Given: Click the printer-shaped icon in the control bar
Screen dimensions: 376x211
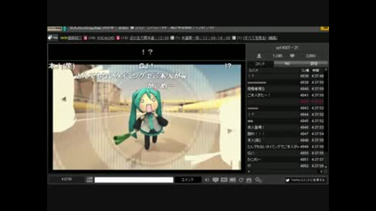Looking at the screenshot, I should coord(249,180).
